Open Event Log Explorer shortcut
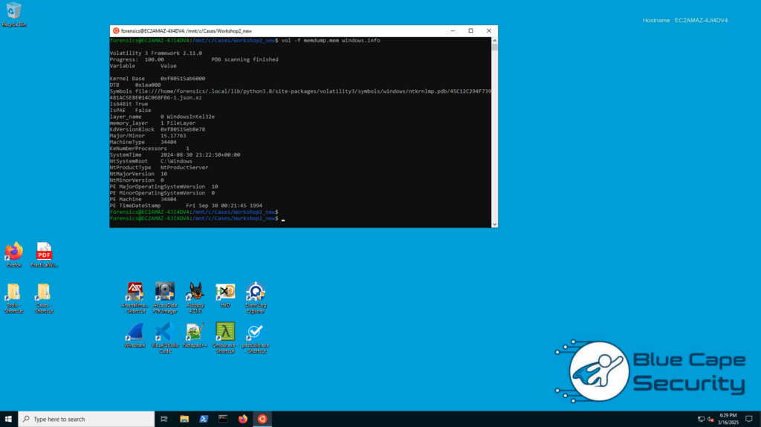Screen dimensions: 761x427 (x=256, y=292)
